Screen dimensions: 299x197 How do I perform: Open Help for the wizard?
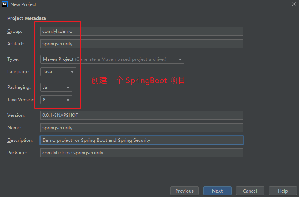click(283, 191)
